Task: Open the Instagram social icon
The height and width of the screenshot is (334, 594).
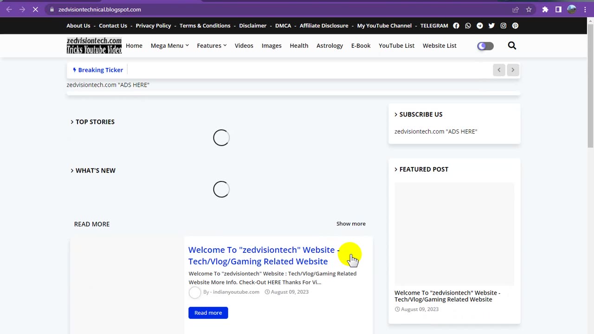Action: (504, 26)
